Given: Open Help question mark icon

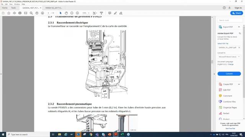Looking at the screenshot, I should 224,8.
